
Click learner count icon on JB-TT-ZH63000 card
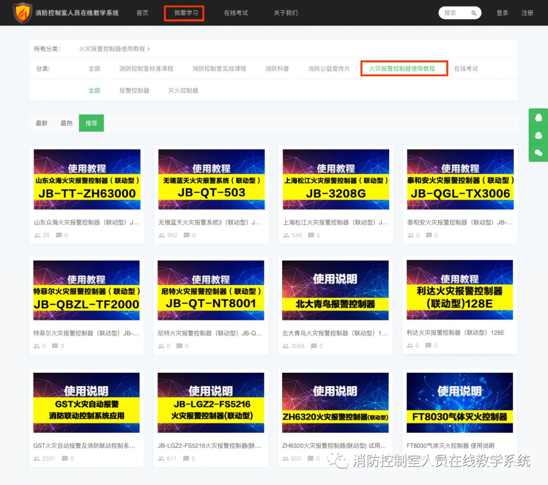37,235
